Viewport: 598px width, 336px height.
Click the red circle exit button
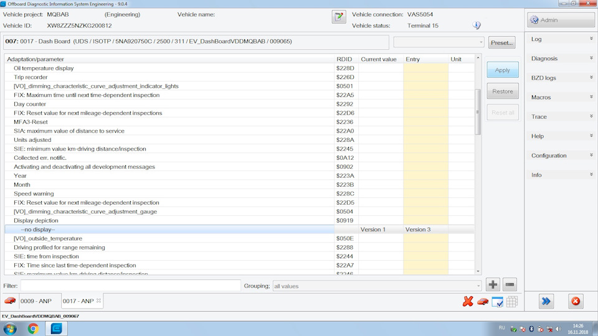576,301
